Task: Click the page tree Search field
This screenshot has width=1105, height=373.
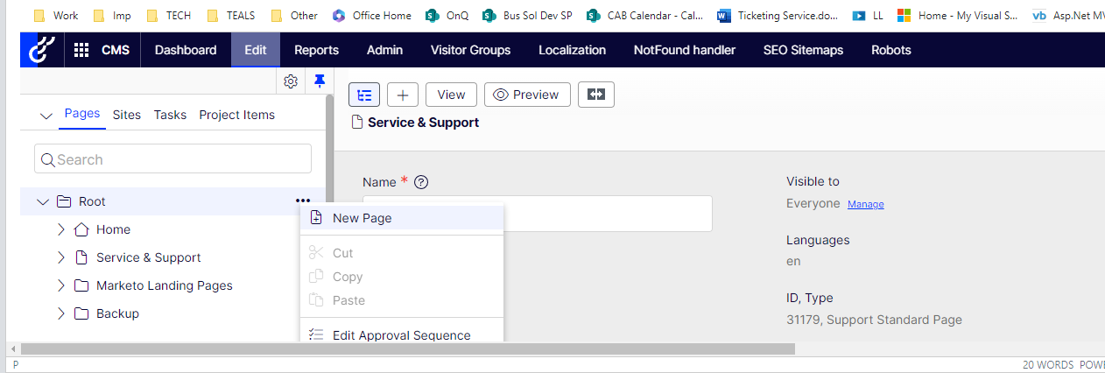Action: coord(173,159)
